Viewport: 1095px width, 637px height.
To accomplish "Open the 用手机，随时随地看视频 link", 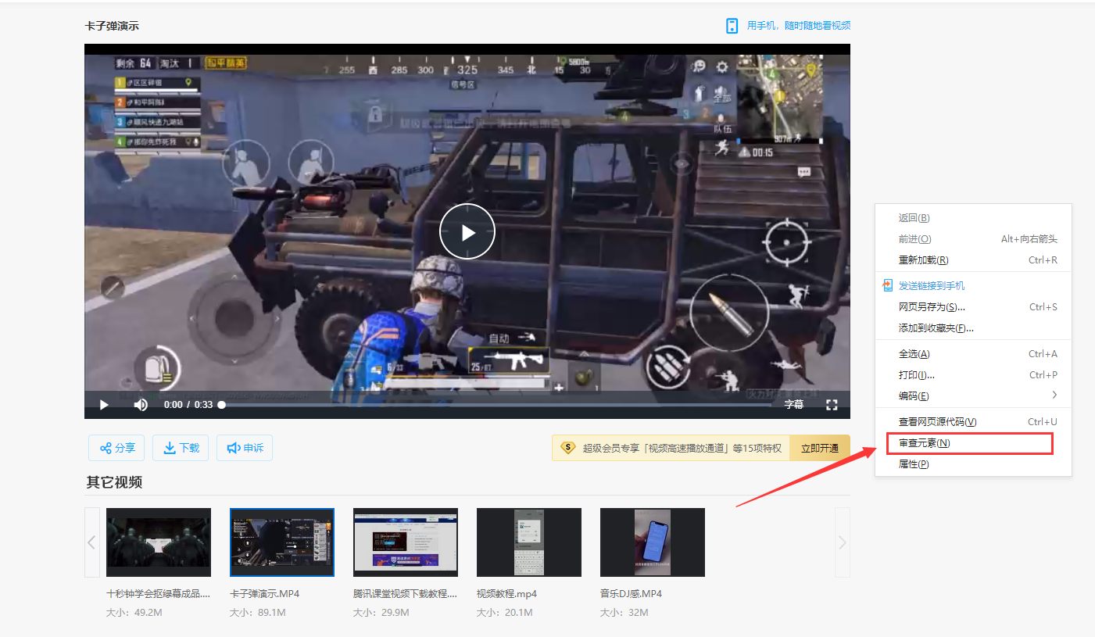I will (788, 26).
